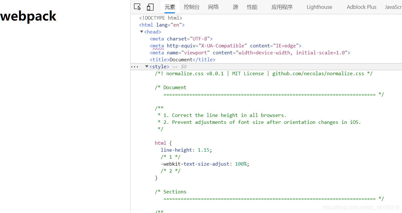
Task: Click the webpack heading on the page
Action: point(28,16)
